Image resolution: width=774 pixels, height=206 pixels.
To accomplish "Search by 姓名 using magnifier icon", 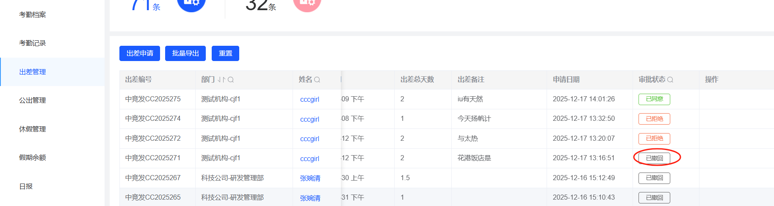I will coord(317,80).
